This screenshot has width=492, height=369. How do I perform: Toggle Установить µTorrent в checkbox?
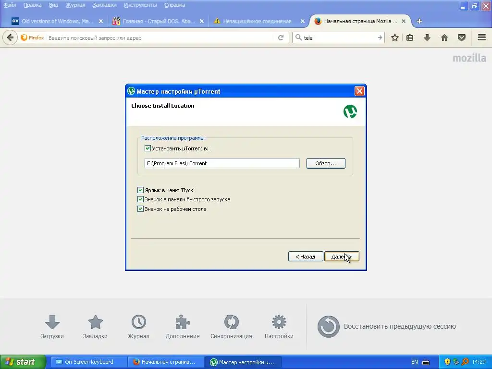click(148, 148)
